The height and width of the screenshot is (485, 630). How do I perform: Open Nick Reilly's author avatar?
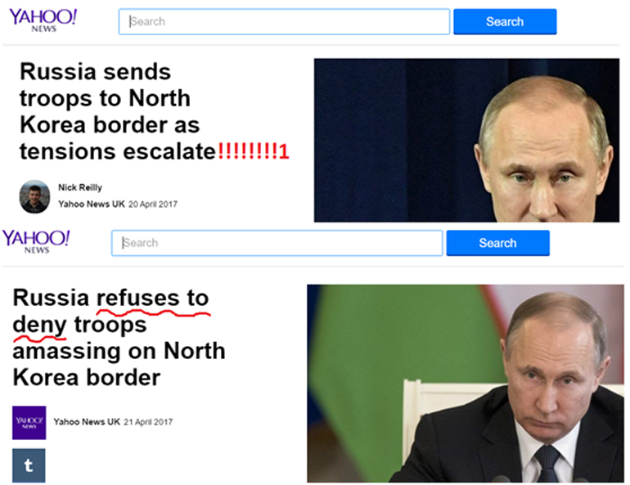coord(35,196)
